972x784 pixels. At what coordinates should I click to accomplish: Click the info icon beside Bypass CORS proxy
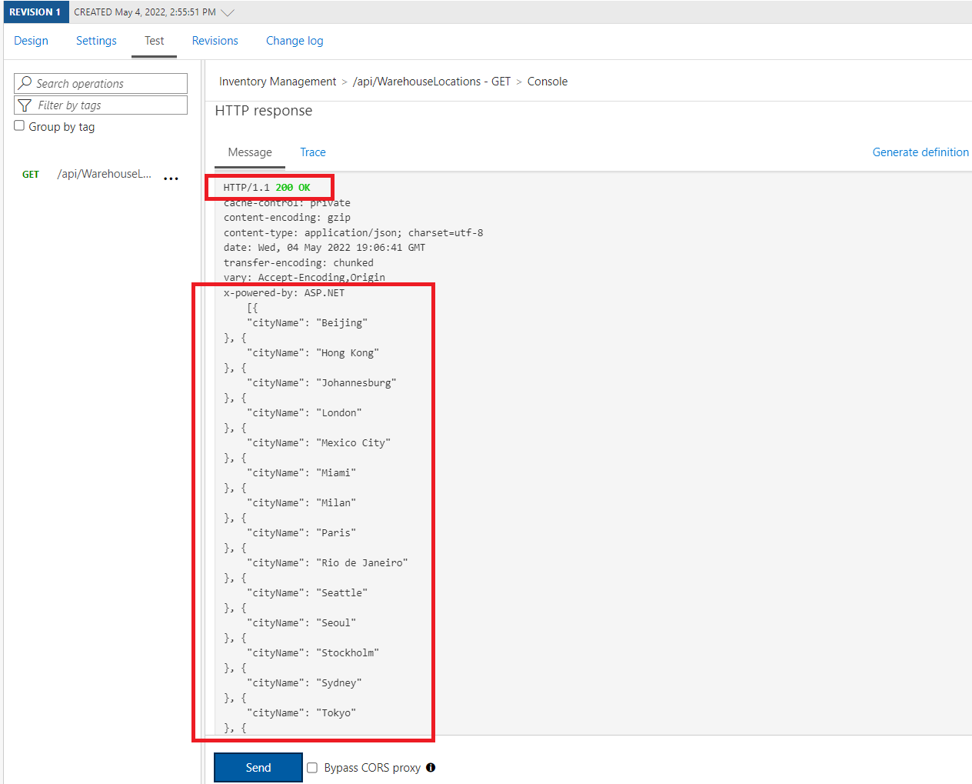430,768
